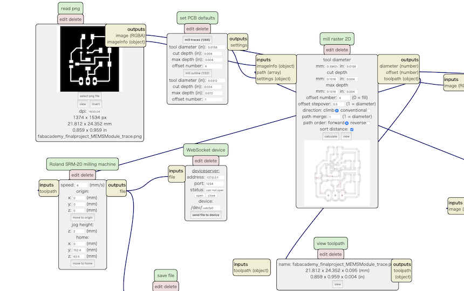Click the PCB trace image preview
The image size is (464, 291).
[x=90, y=59]
